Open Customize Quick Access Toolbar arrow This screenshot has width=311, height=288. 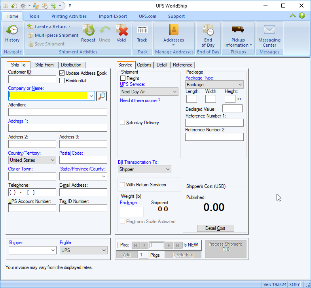point(70,6)
